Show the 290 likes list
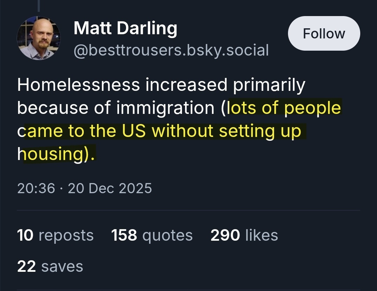This screenshot has height=291, width=377. [244, 235]
